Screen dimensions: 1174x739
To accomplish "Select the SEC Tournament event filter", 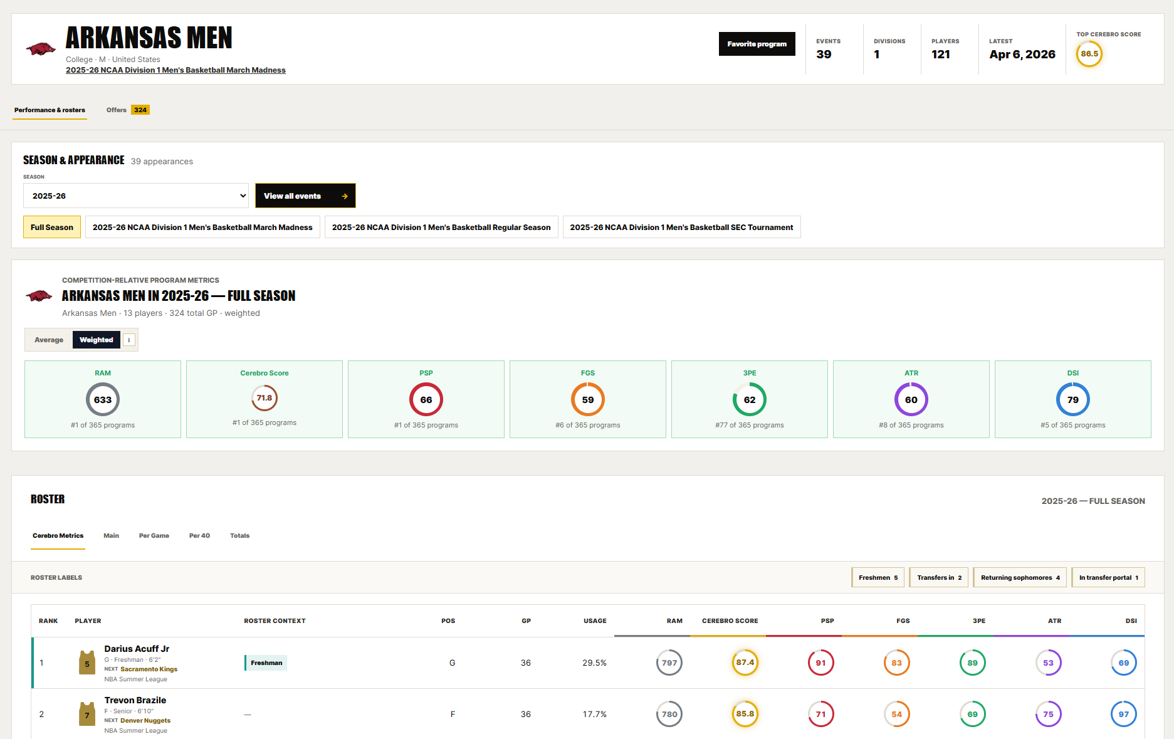I will coord(681,227).
